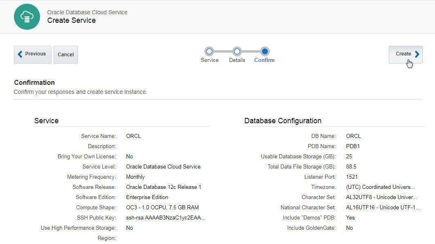The width and height of the screenshot is (435, 244).
Task: Click the Use High Performance Storage value 'No'
Action: click(x=130, y=228)
